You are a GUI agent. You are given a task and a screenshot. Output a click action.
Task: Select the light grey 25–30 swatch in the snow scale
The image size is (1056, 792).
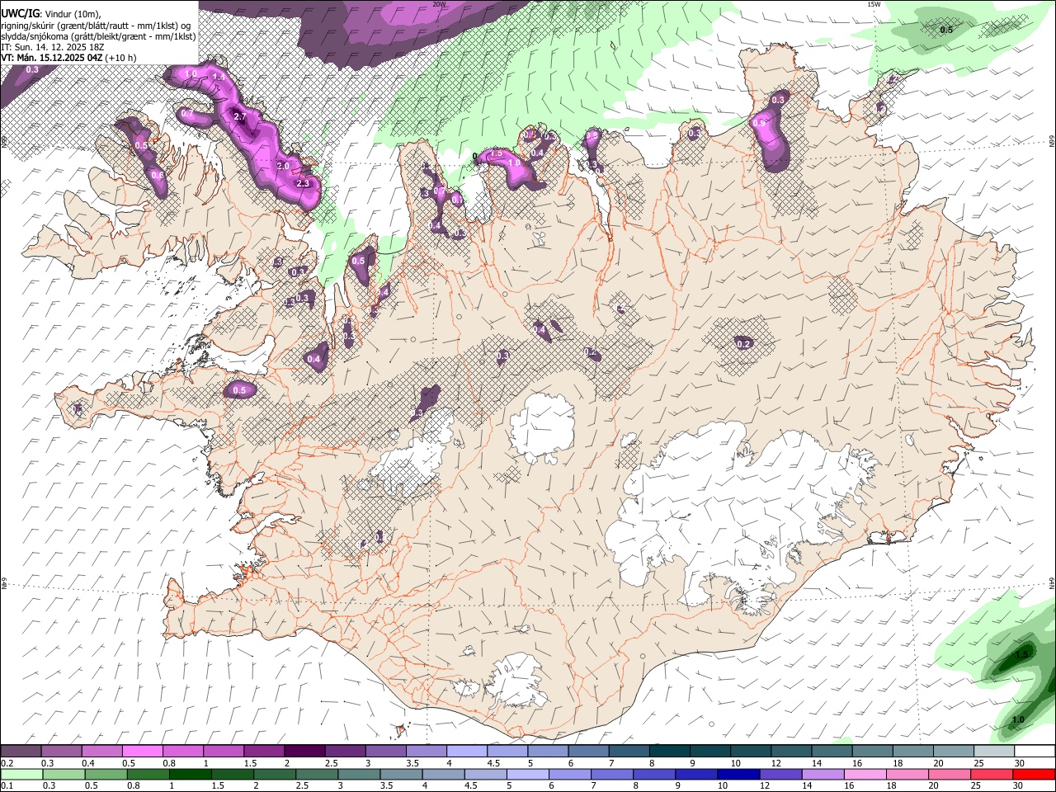[994, 751]
